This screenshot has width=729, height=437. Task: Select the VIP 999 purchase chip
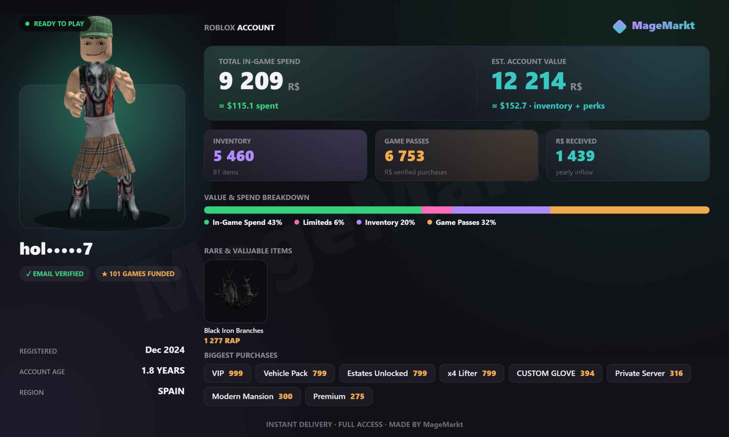pos(227,373)
